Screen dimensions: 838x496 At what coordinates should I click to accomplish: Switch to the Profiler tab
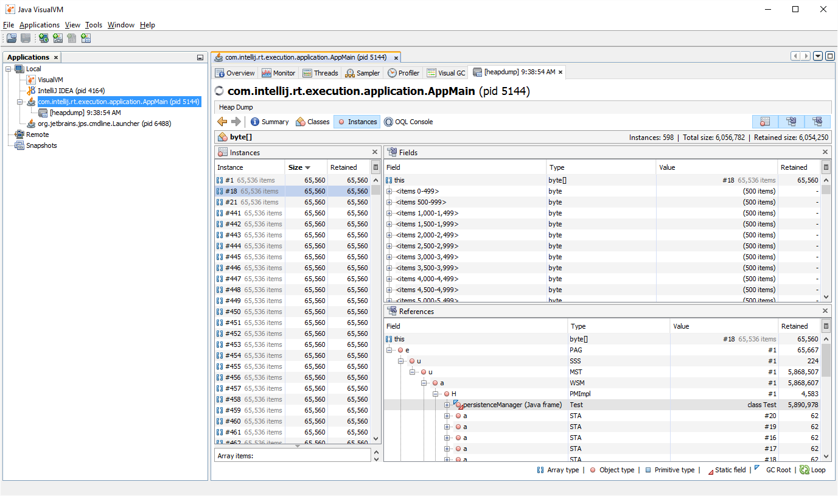click(404, 72)
